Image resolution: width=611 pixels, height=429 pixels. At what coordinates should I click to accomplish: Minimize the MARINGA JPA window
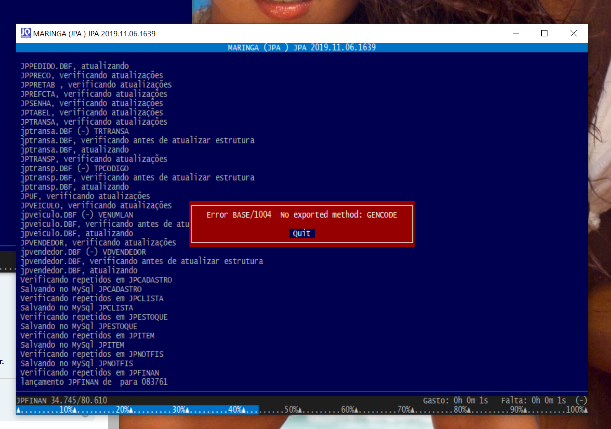[516, 33]
